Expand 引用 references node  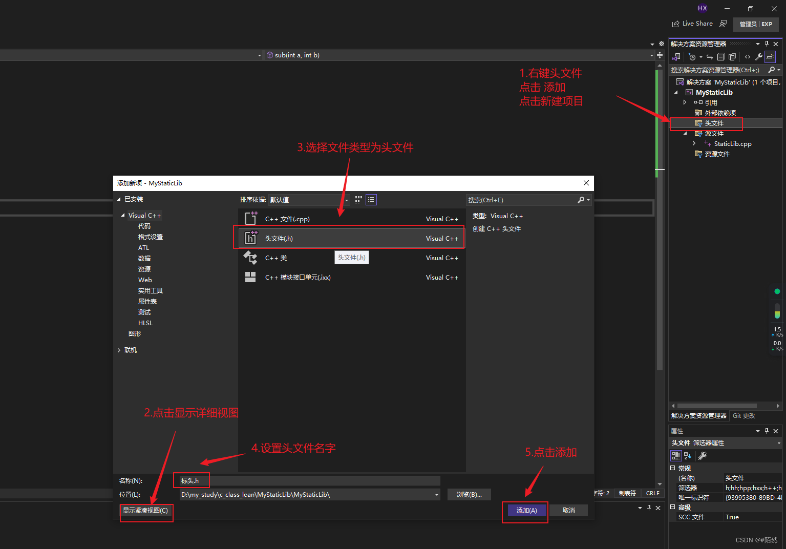685,102
